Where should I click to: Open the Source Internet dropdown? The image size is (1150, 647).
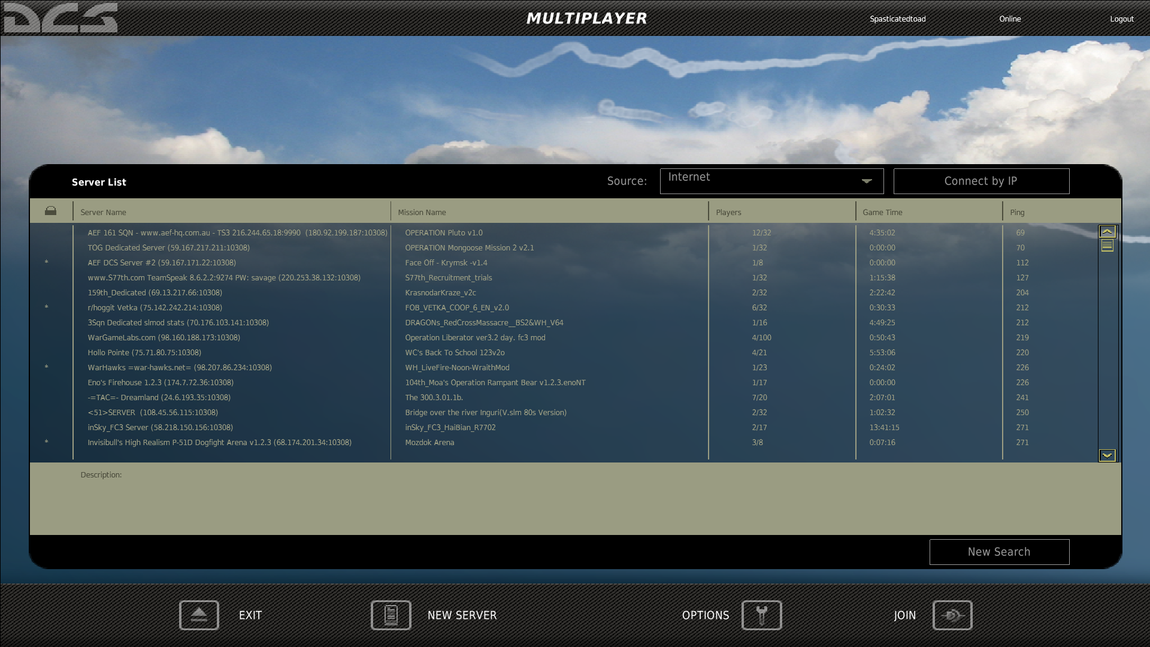pyautogui.click(x=771, y=181)
